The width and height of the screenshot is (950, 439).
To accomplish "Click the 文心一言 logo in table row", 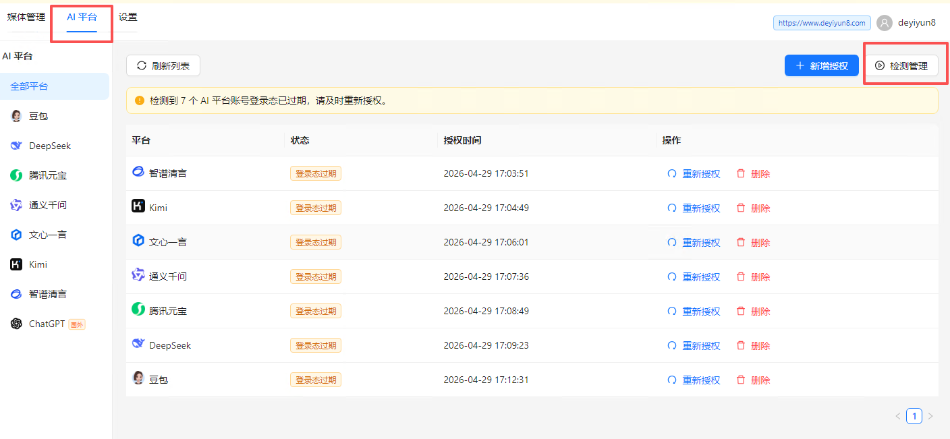I will tap(138, 241).
